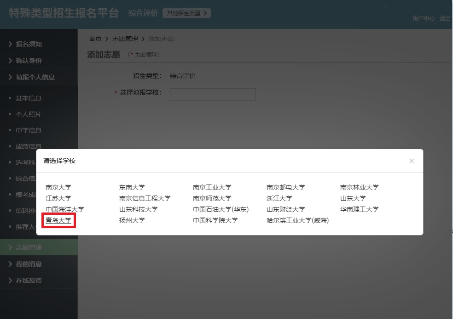Open the 其他招生类型 dropdown button
The image size is (453, 319).
pos(186,13)
